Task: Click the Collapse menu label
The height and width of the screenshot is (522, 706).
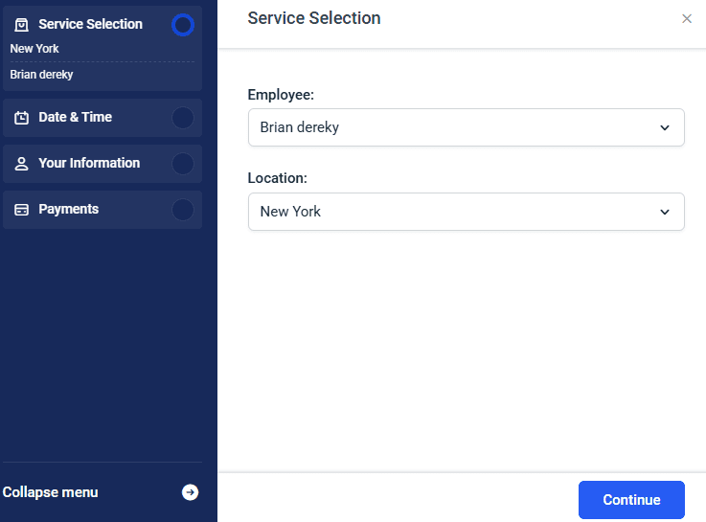Action: coord(51,492)
